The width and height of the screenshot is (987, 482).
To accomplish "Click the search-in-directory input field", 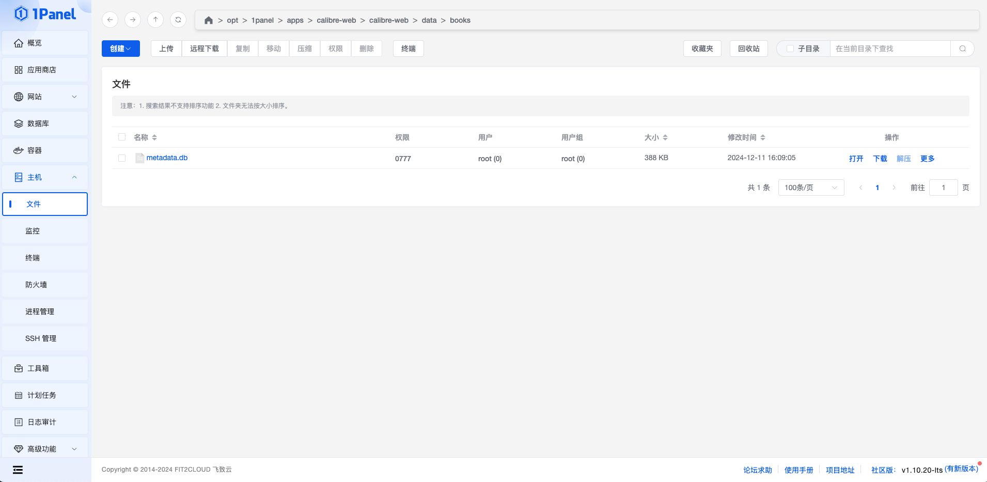I will click(889, 49).
